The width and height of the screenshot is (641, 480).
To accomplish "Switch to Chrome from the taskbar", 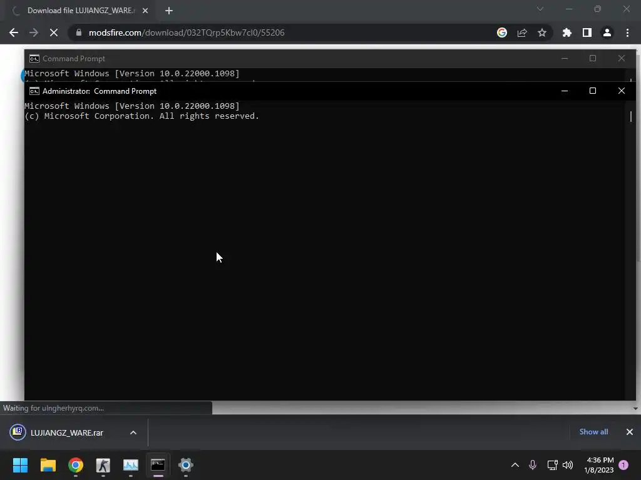I will 76,465.
